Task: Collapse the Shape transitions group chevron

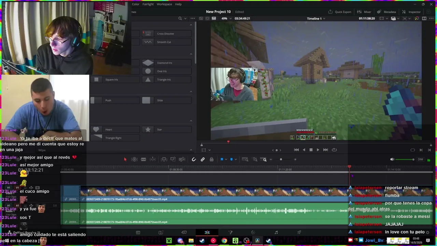Action: (191, 121)
